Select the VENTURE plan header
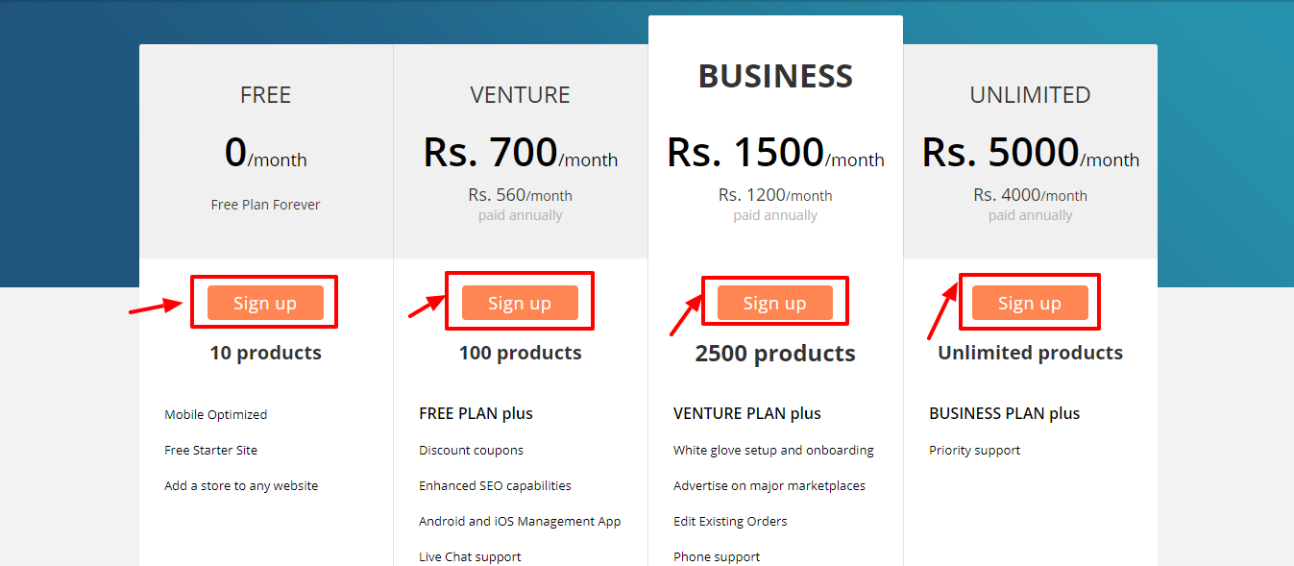The width and height of the screenshot is (1294, 566). point(520,94)
